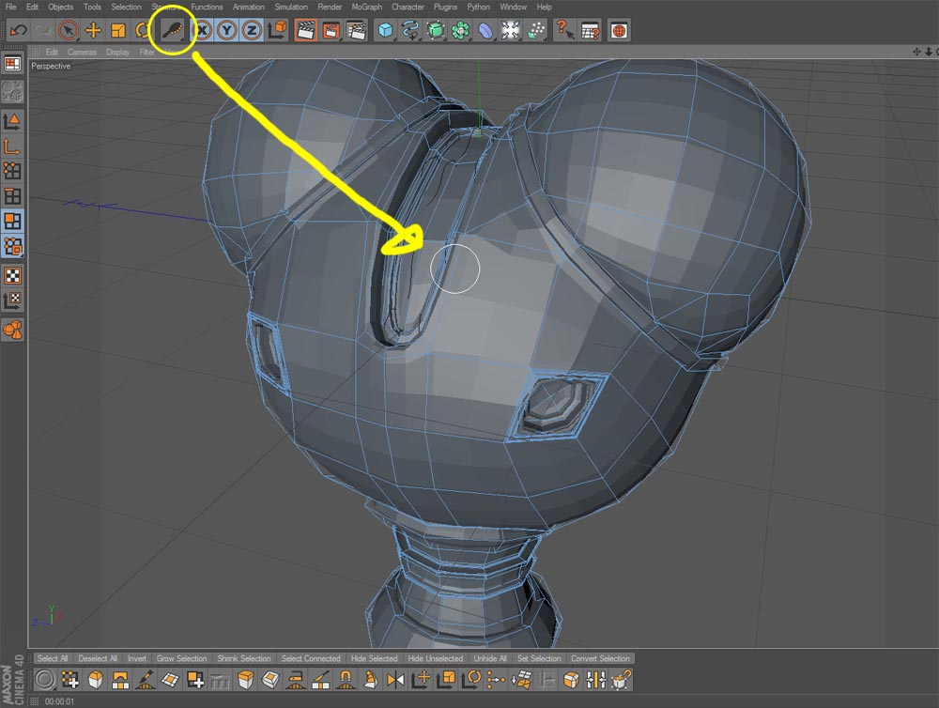Screen dimensions: 939x708
Task: Open the globe content browser icon
Action: point(619,30)
